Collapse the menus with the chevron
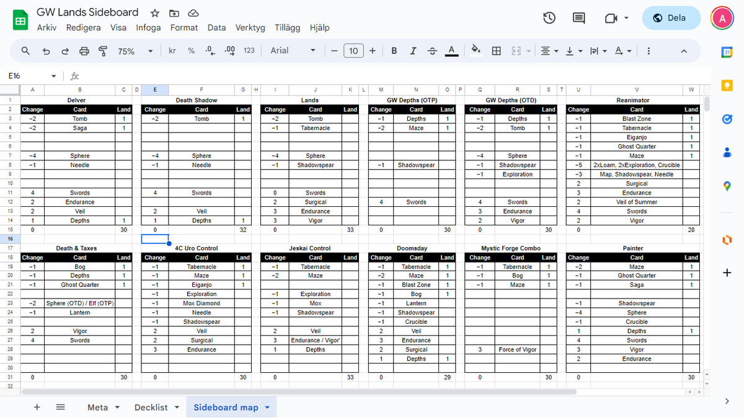Image resolution: width=744 pixels, height=418 pixels. click(x=684, y=51)
